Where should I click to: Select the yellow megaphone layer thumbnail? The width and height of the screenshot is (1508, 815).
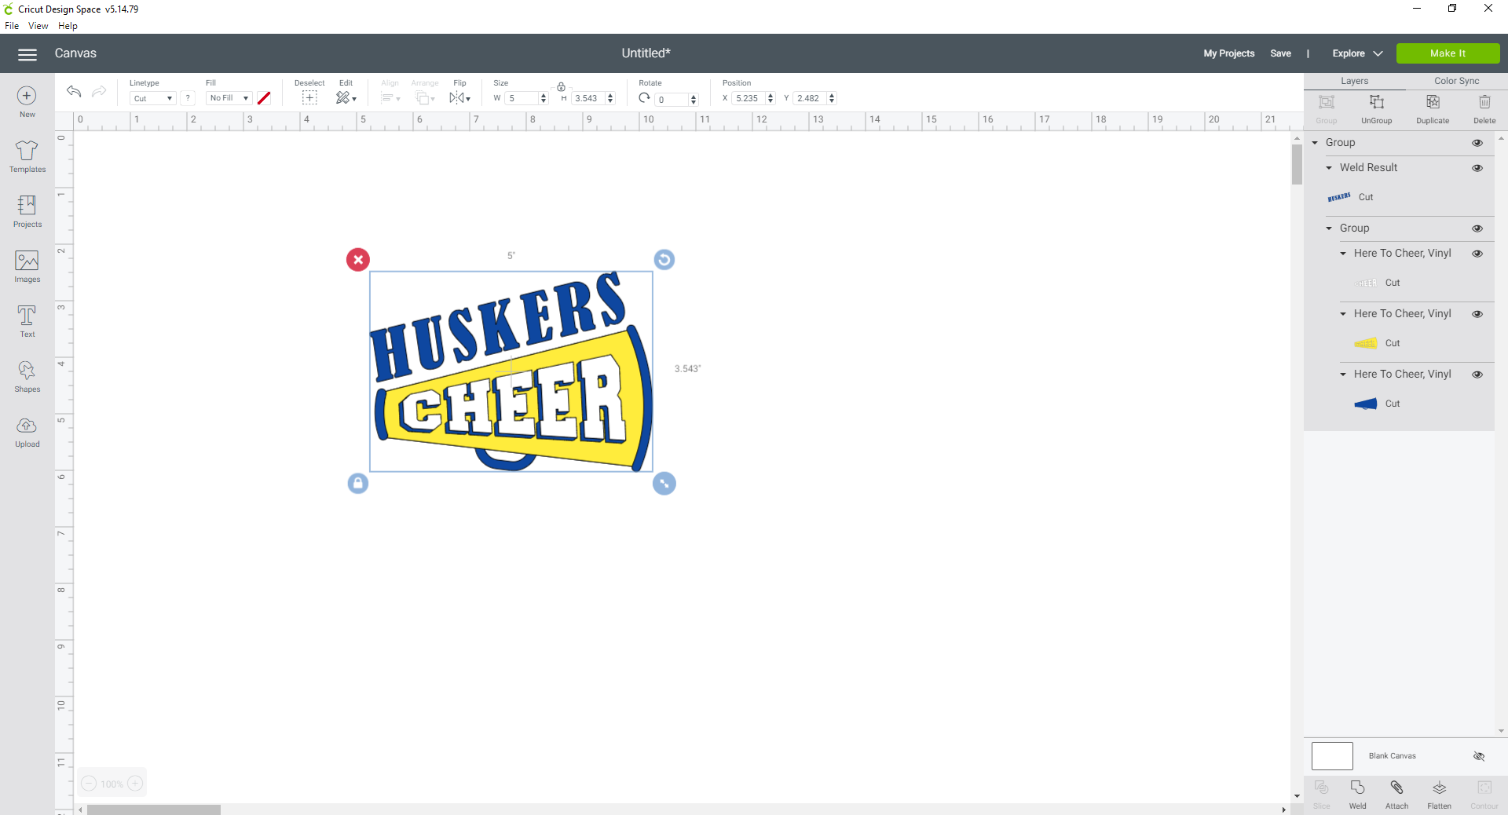click(x=1365, y=343)
